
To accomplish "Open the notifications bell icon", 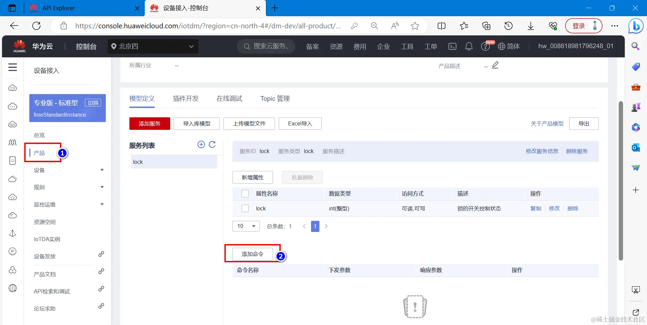I will click(469, 46).
